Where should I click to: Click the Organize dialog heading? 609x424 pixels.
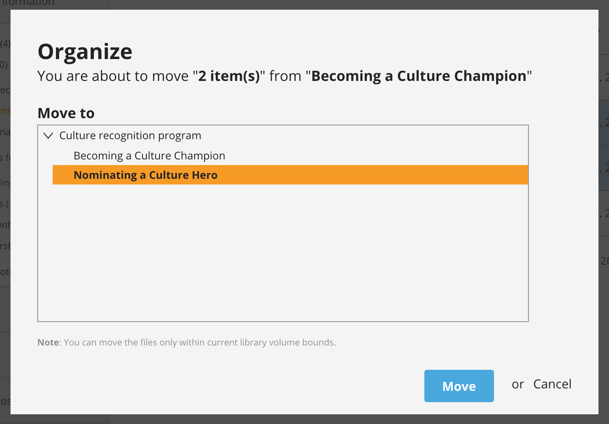85,52
